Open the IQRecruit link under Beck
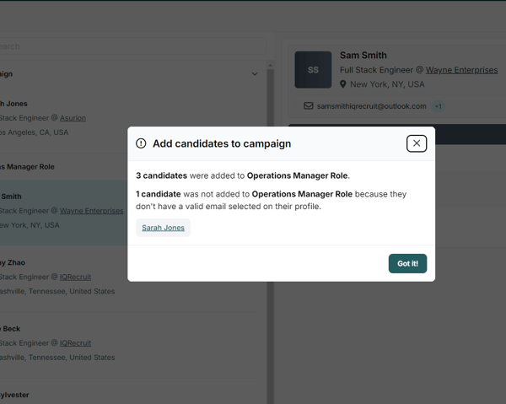The width and height of the screenshot is (506, 404). pyautogui.click(x=75, y=343)
